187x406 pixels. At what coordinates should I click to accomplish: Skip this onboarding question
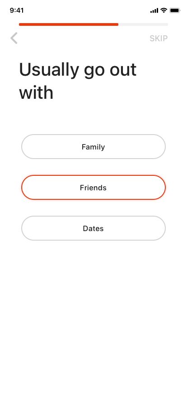[x=159, y=39]
